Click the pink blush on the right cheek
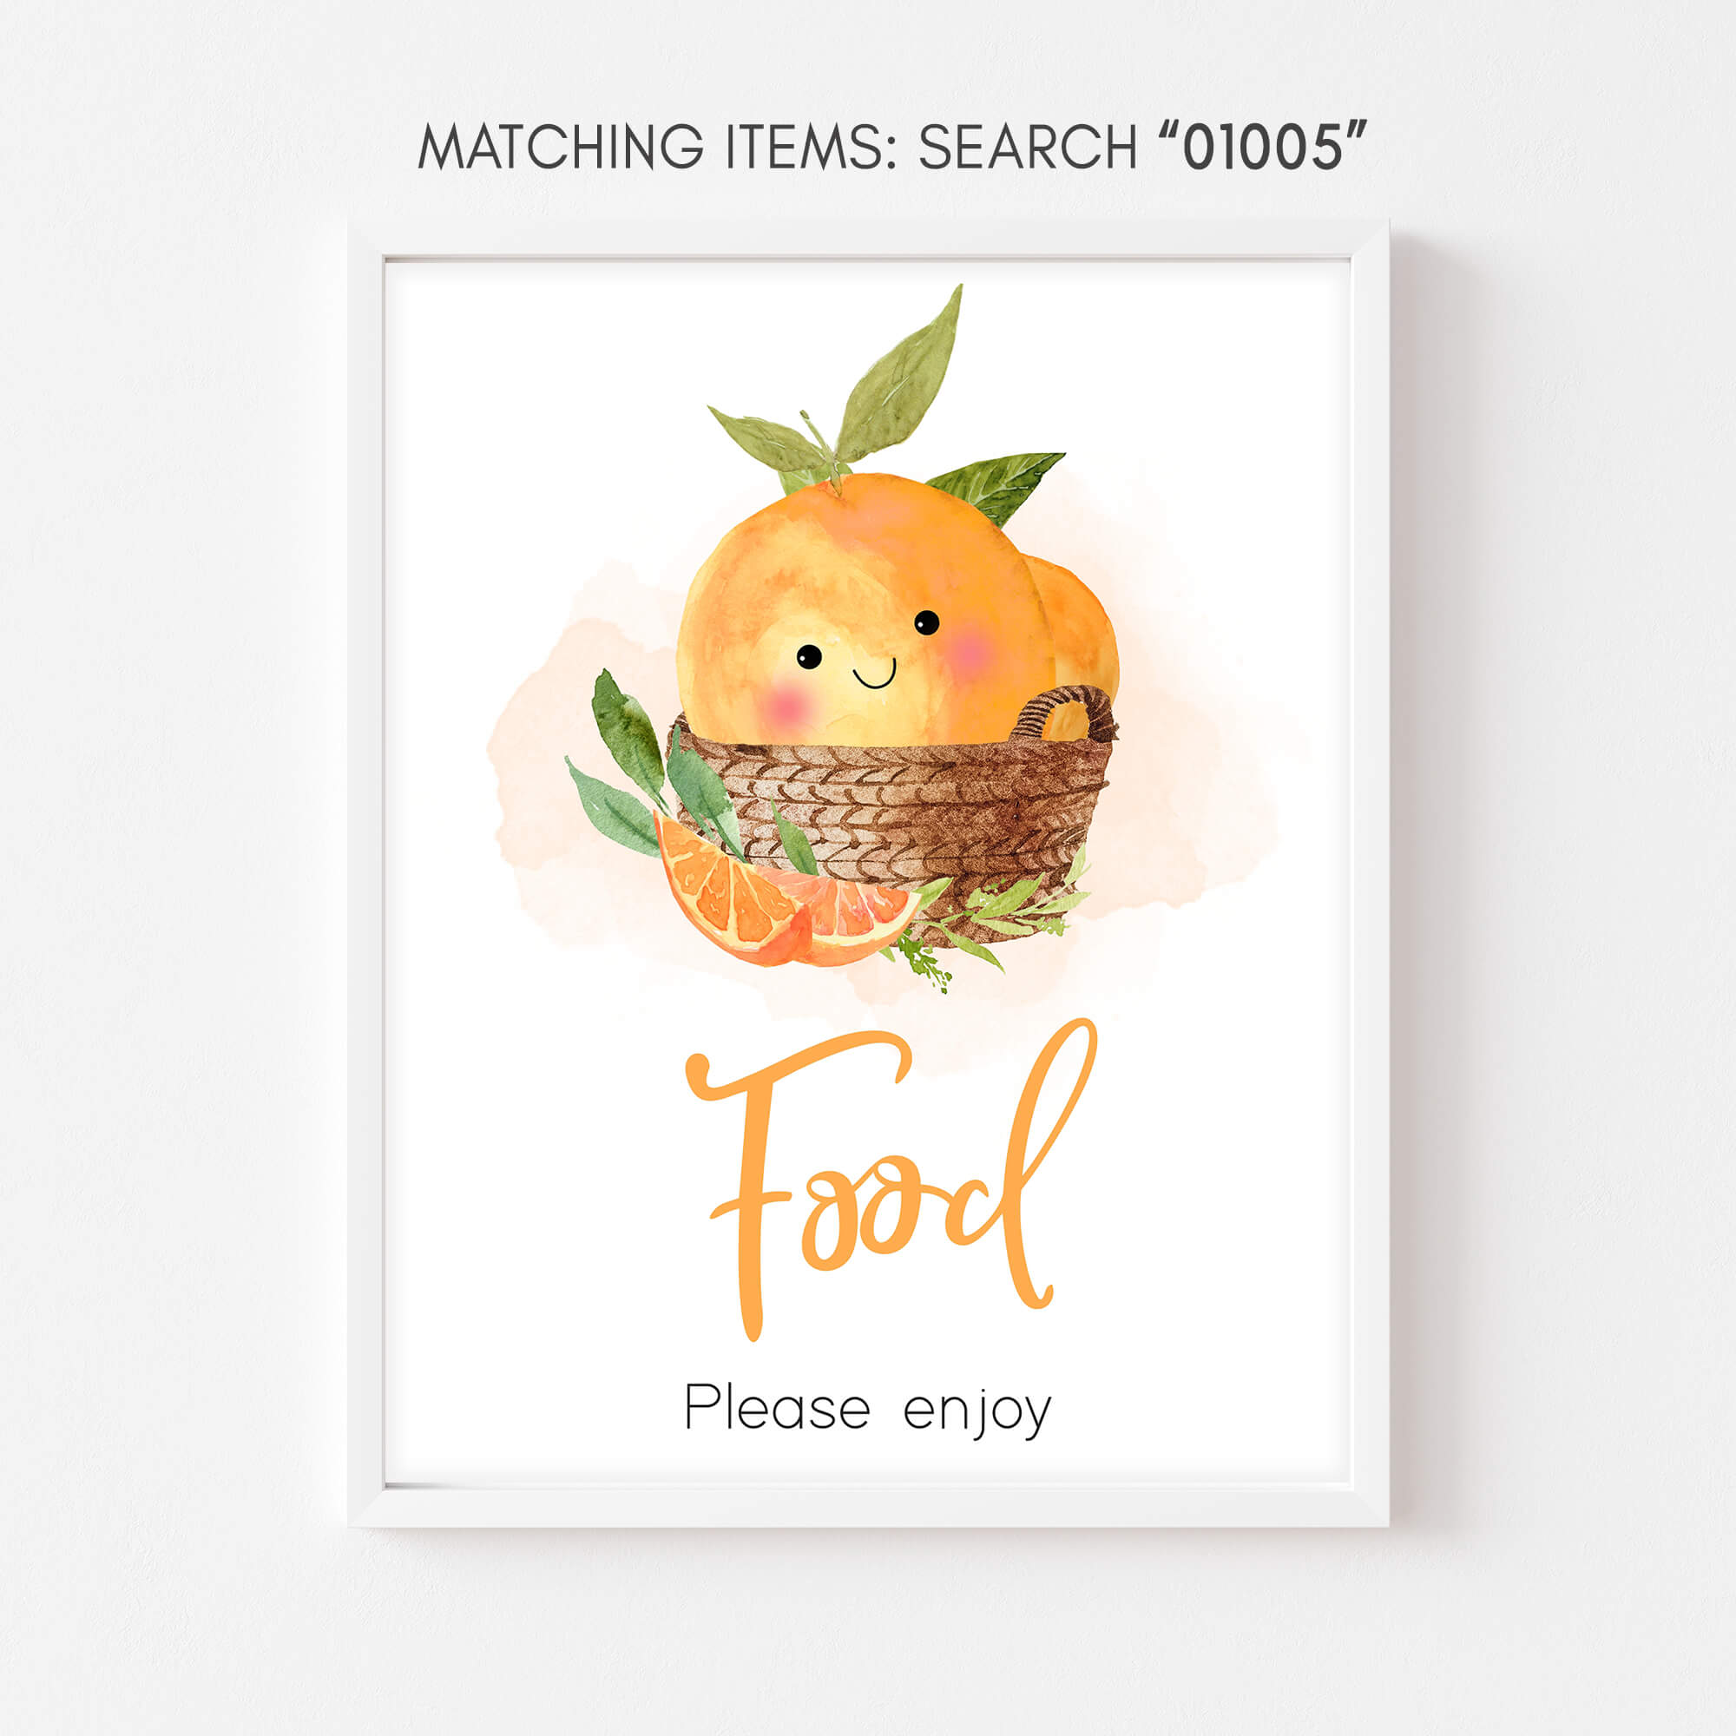The width and height of the screenshot is (1736, 1736). tap(970, 652)
